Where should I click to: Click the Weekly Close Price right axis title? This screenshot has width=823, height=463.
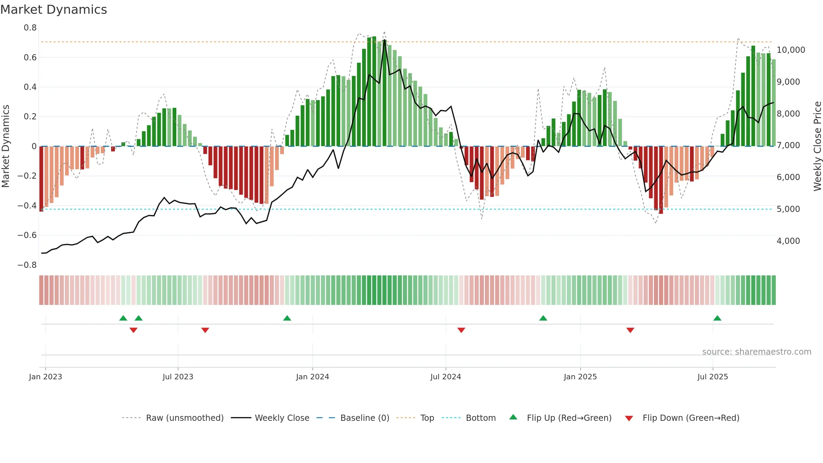coord(818,146)
